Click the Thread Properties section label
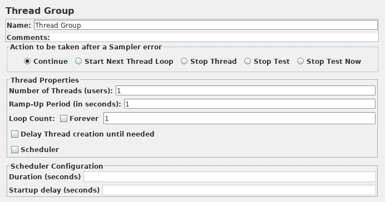385x202 pixels. pos(45,80)
